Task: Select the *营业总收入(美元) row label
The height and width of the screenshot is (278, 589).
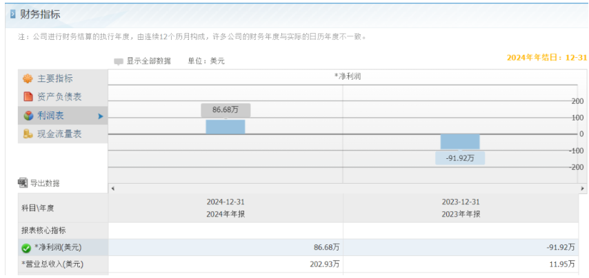Action: tap(52, 264)
